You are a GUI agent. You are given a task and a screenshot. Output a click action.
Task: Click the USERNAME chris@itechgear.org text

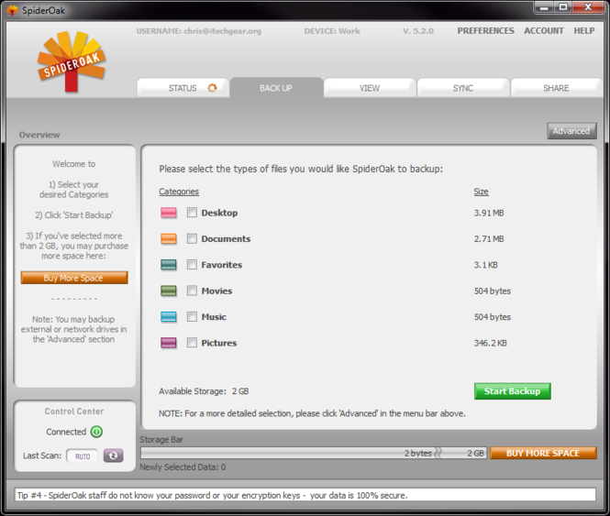tap(199, 31)
